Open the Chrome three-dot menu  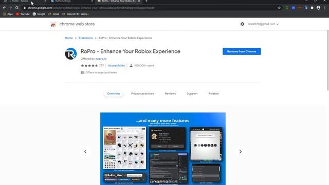(325, 8)
